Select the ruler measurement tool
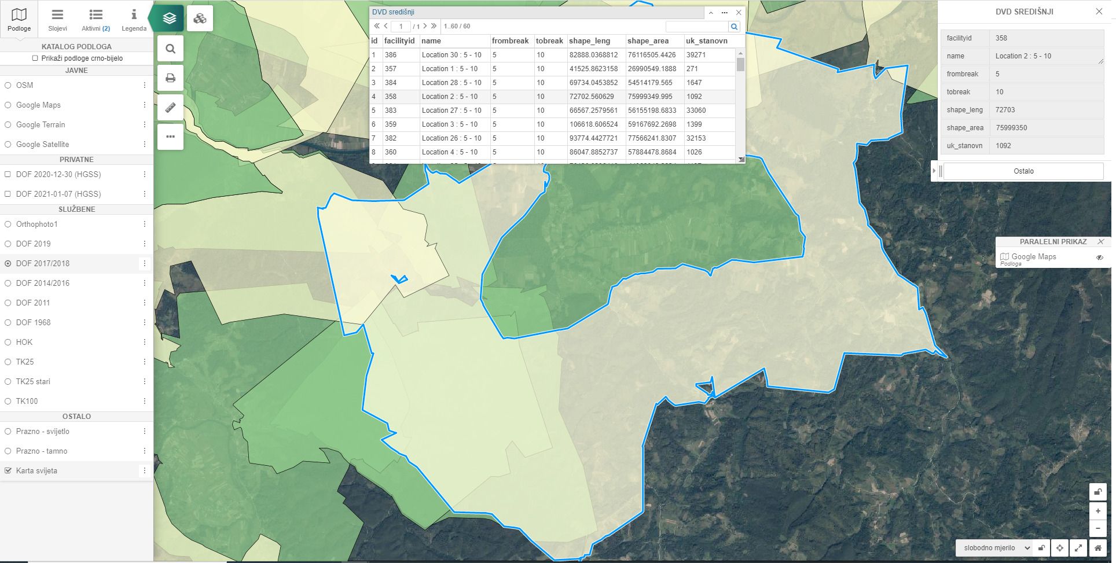Image resolution: width=1116 pixels, height=563 pixels. (x=170, y=108)
